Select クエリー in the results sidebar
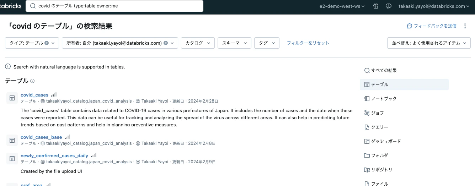Viewport: 475px width, 186px height. (404, 127)
